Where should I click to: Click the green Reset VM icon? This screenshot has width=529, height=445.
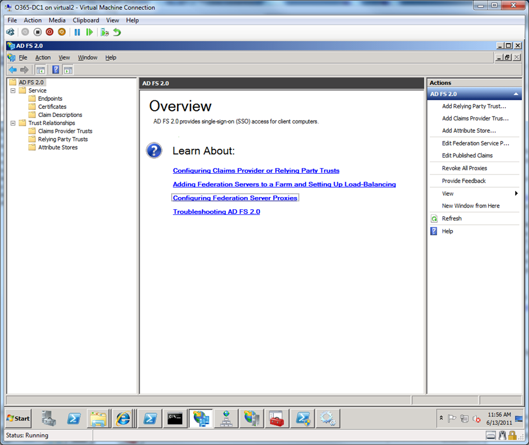click(x=89, y=32)
